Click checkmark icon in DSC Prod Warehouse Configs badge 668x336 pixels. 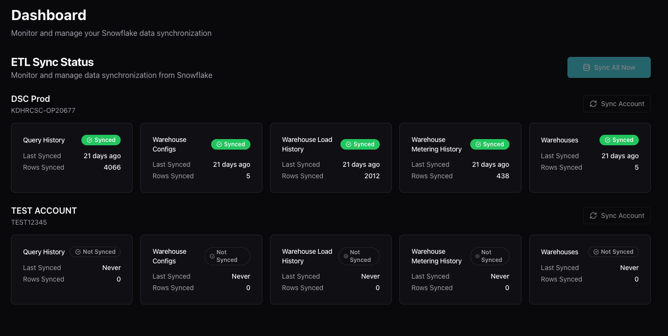pos(219,144)
